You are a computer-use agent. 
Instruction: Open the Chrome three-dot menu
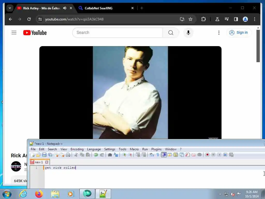pyautogui.click(x=255, y=19)
